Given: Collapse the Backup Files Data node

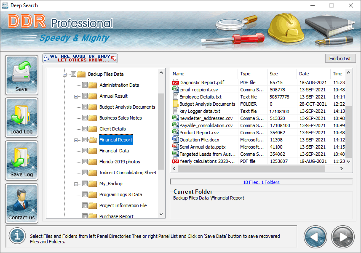Looking at the screenshot, I should (65, 75).
